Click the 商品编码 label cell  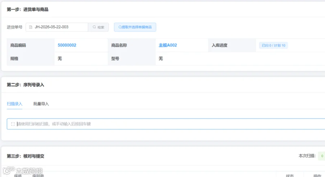[31, 45]
